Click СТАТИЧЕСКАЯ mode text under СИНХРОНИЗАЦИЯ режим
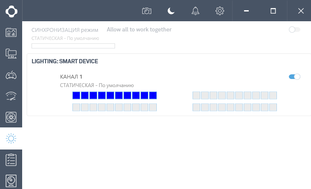The image size is (311, 189). (x=65, y=38)
